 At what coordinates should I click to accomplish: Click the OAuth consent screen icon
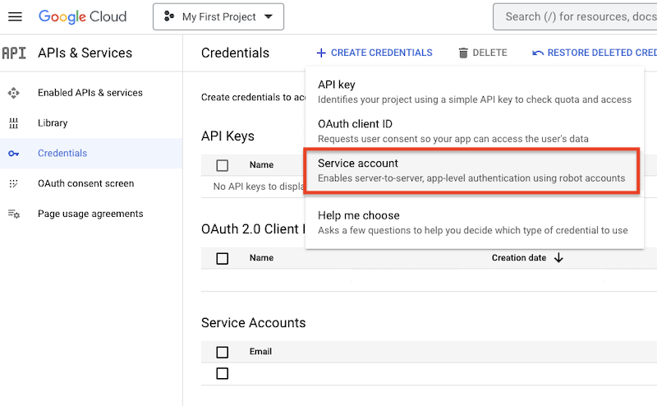click(13, 184)
